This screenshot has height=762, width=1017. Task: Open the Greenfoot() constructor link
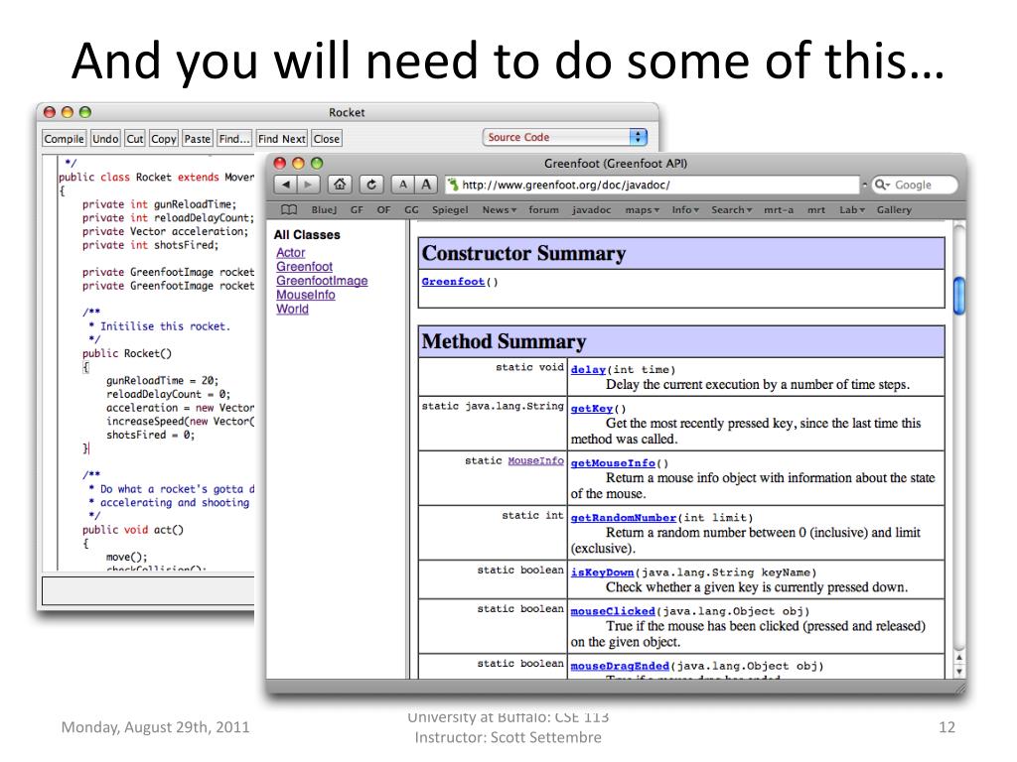click(453, 282)
